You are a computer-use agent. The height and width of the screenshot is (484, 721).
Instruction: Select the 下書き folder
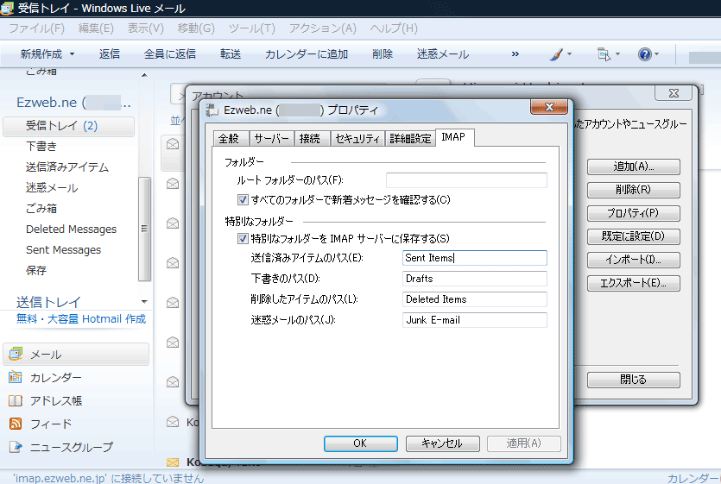(x=41, y=147)
